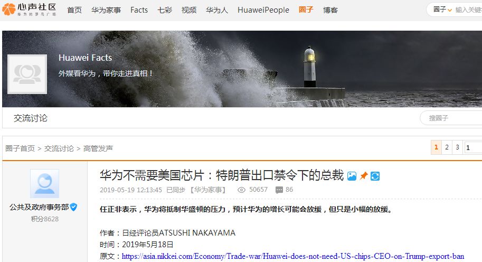Click the post title 华为不需要美国芯片

click(221, 175)
